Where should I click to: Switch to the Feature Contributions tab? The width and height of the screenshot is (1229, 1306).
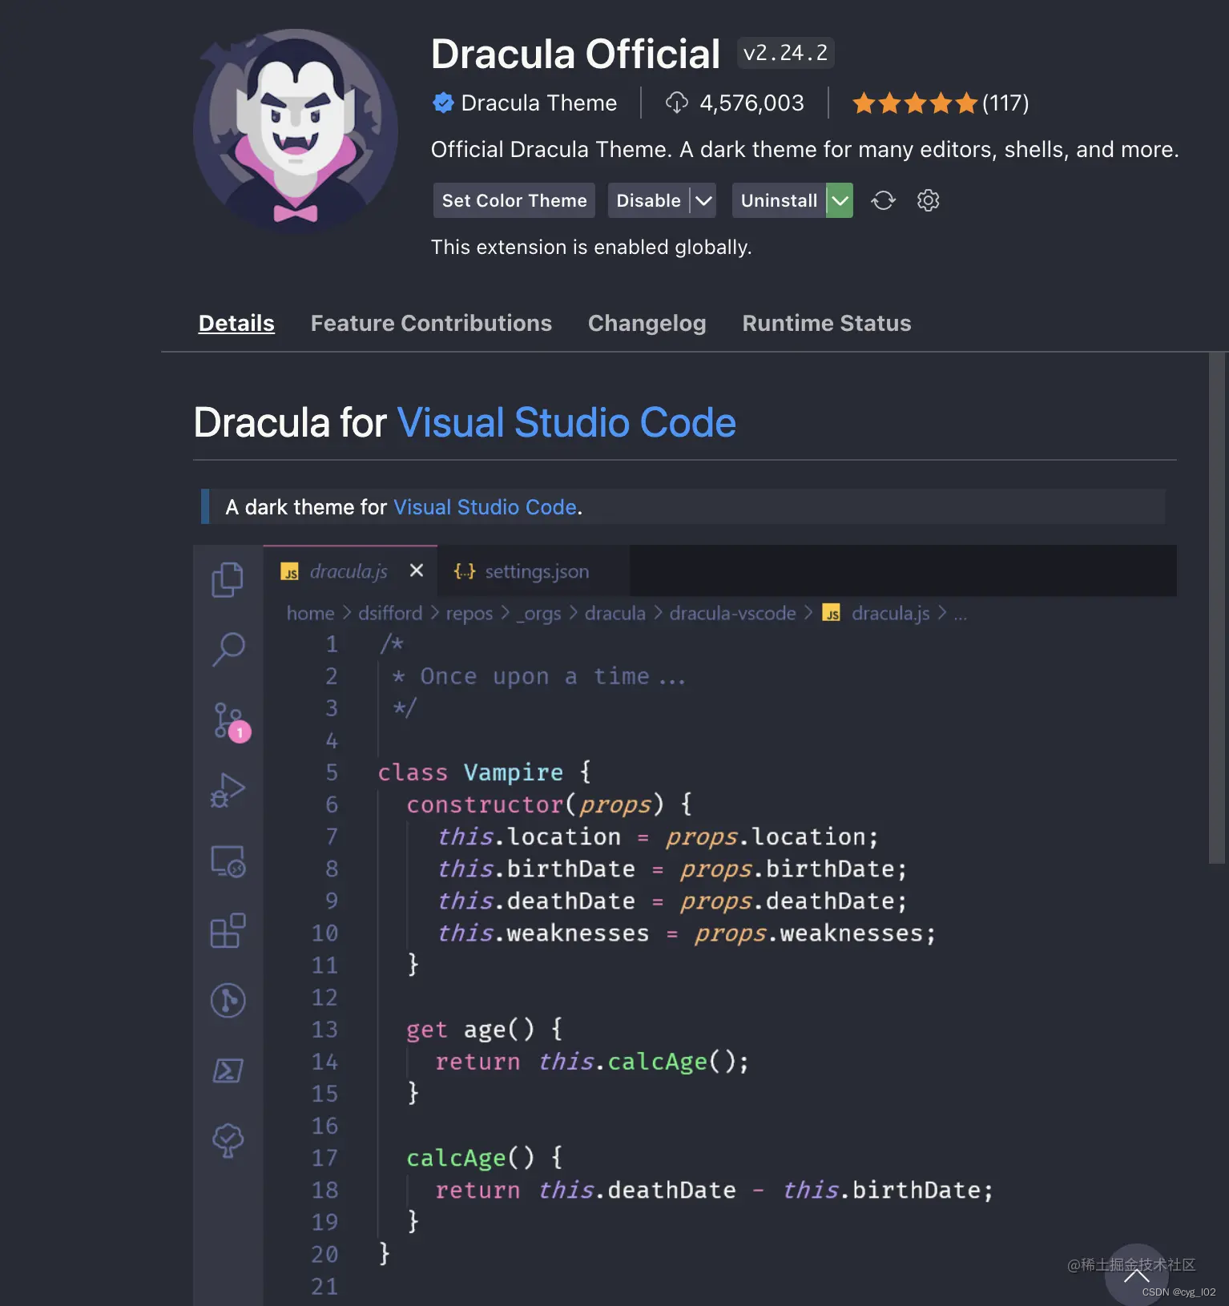click(431, 323)
